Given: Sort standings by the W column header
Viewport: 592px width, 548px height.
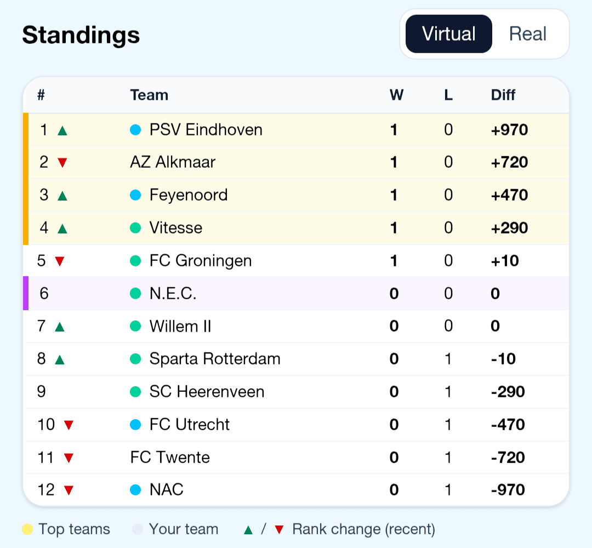Looking at the screenshot, I should [396, 95].
